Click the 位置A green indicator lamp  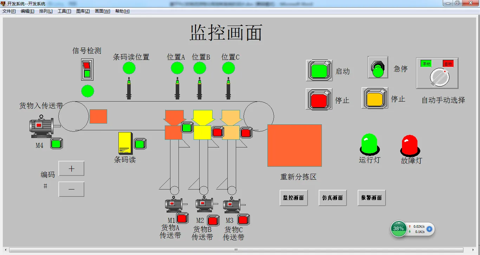tap(177, 68)
